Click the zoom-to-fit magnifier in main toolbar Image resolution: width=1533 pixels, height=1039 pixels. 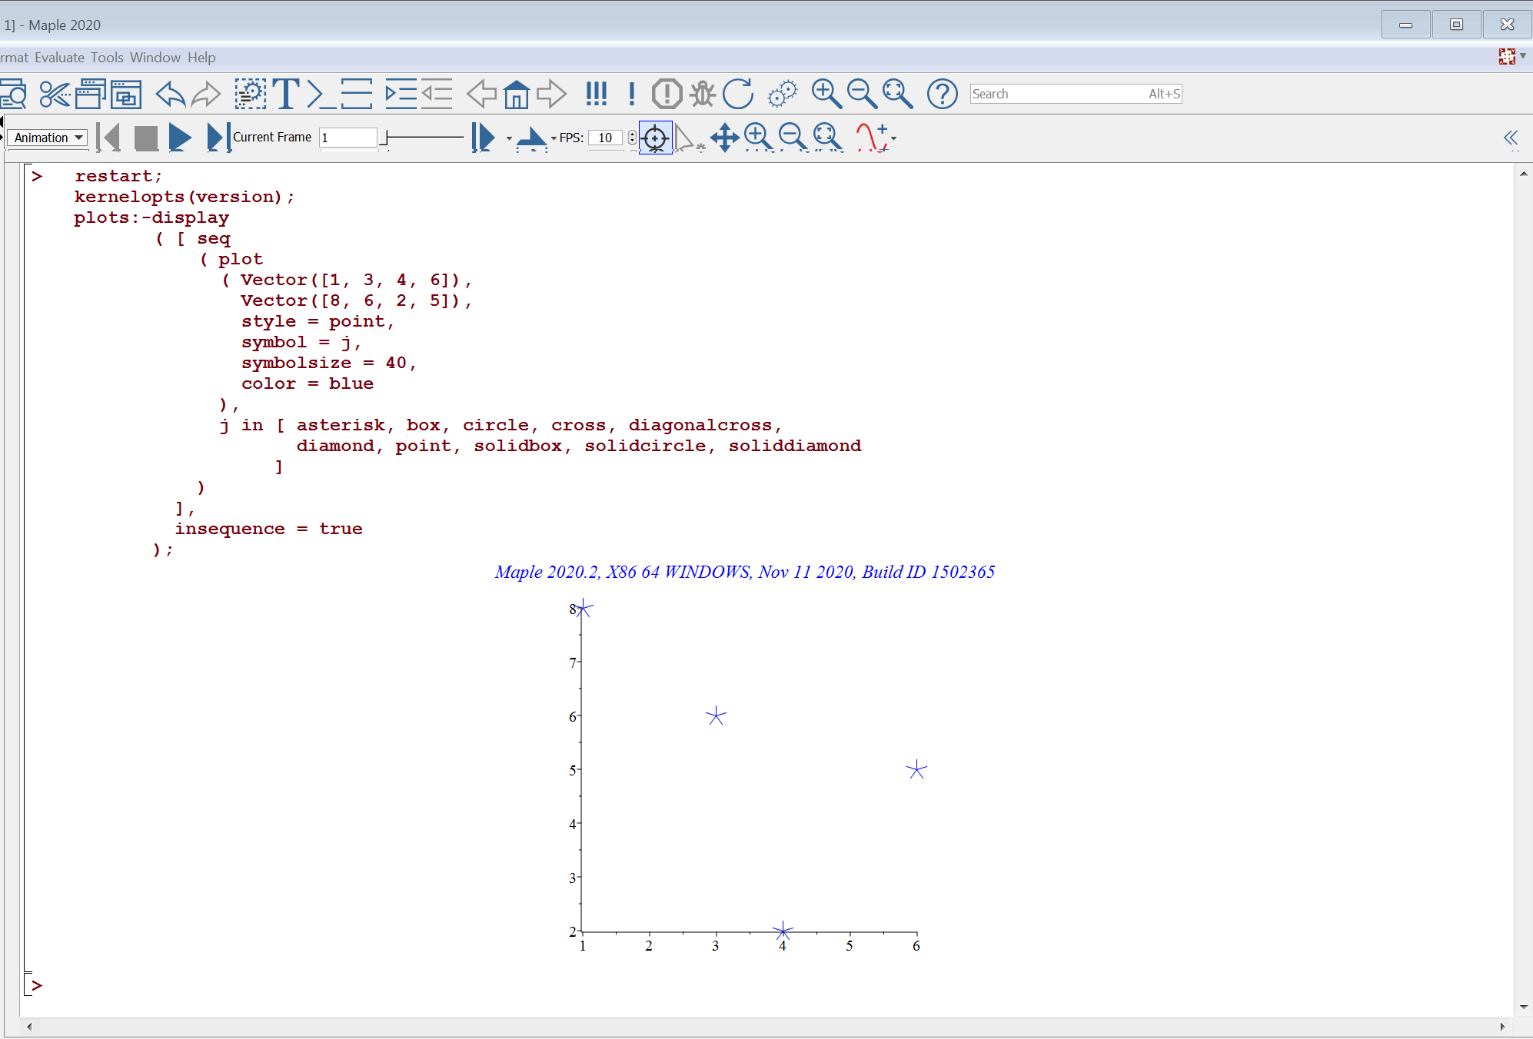897,94
